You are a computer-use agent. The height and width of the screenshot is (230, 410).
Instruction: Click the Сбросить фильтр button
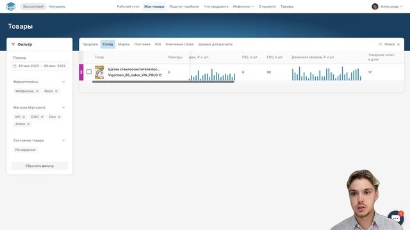(40, 166)
